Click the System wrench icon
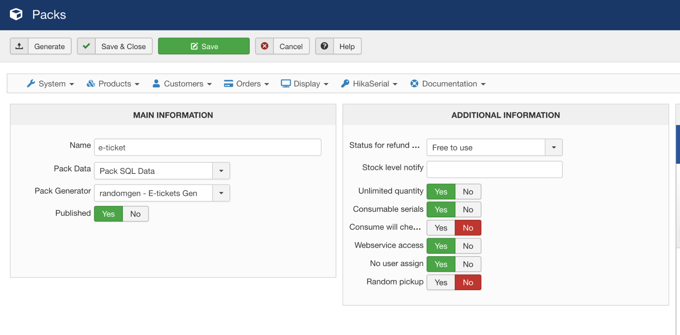The image size is (680, 335). click(x=31, y=84)
